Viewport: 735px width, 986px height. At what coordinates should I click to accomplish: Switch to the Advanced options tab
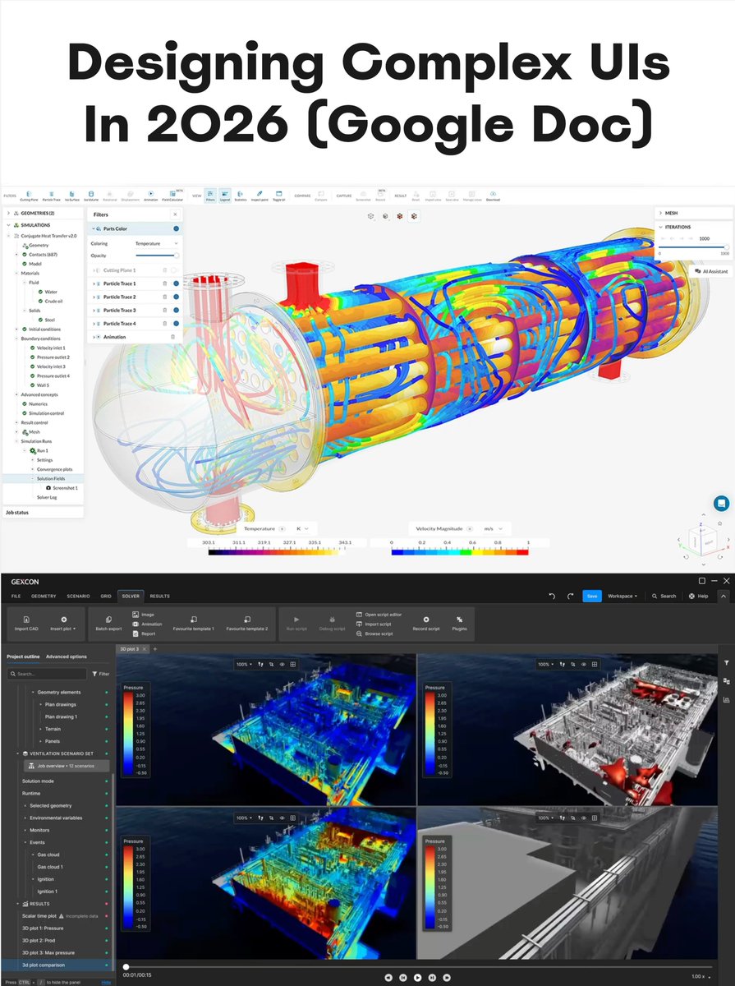point(67,657)
